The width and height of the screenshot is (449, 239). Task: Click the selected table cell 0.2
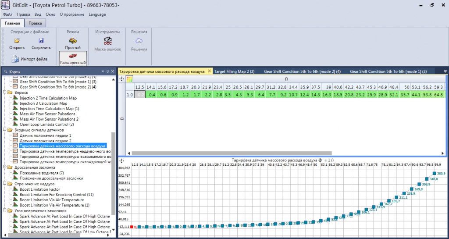(140, 94)
